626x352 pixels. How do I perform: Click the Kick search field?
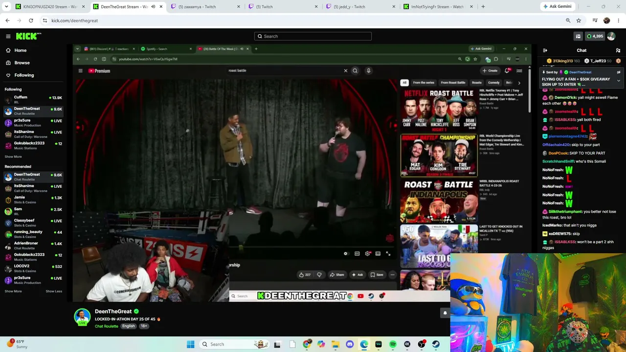tap(313, 36)
